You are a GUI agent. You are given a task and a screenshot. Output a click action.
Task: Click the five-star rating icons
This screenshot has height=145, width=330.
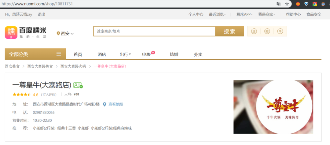pos(22,95)
